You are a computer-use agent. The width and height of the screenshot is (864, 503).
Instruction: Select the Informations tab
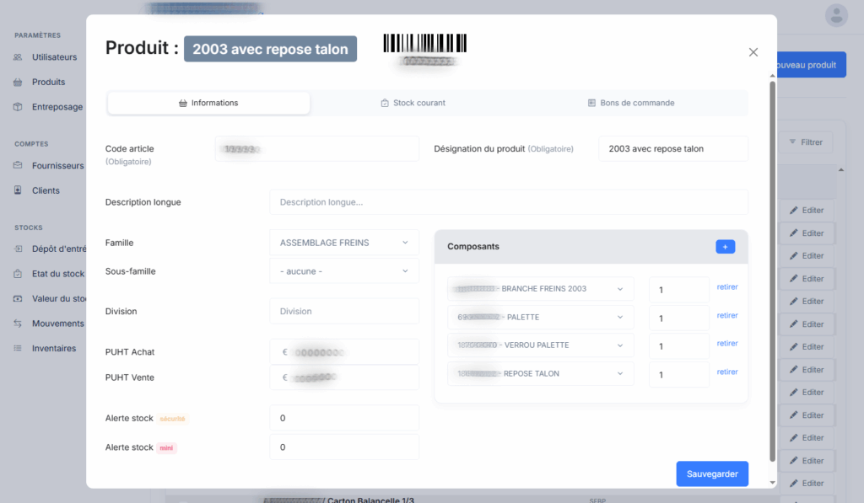[208, 103]
